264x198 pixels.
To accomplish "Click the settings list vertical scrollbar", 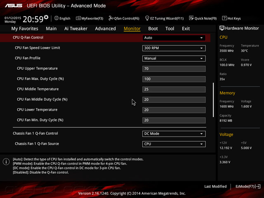I will 213,100.
